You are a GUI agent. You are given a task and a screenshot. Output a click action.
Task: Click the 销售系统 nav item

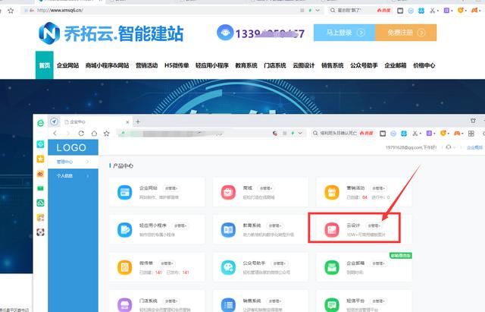[333, 65]
